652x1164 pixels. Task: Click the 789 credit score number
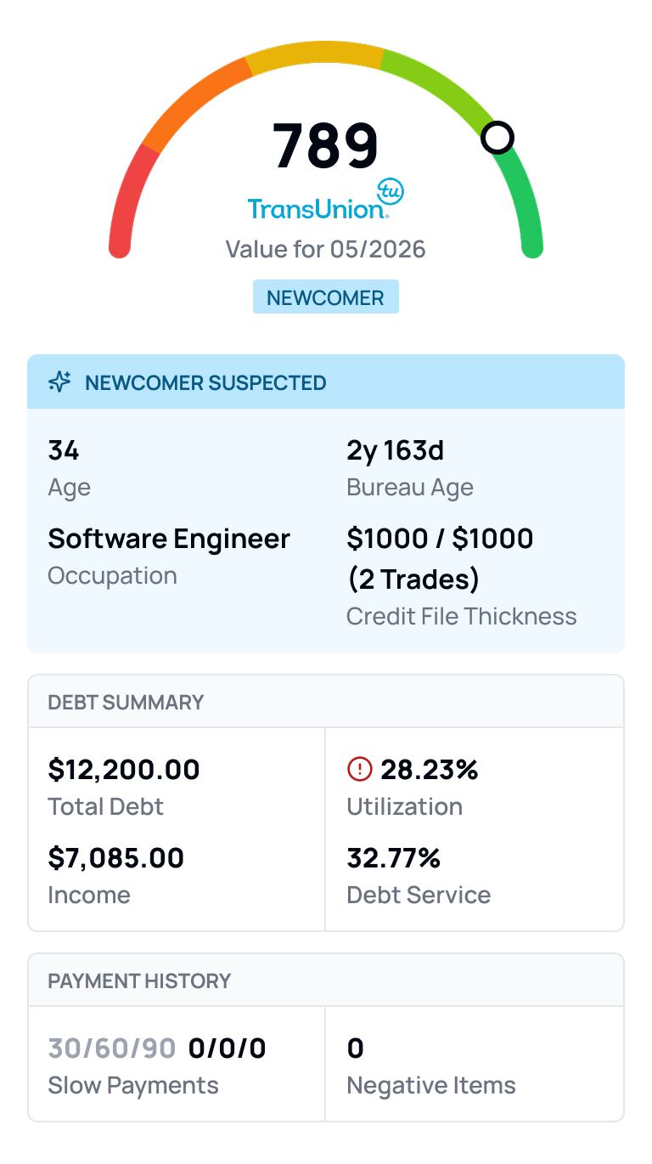click(326, 145)
